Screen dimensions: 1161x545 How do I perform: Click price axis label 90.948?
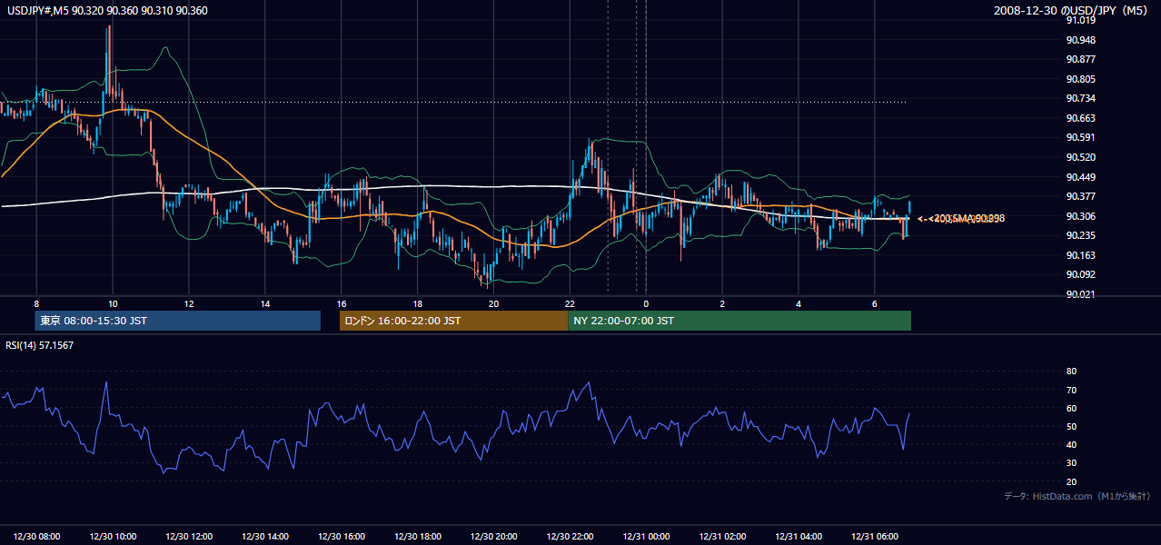1081,40
